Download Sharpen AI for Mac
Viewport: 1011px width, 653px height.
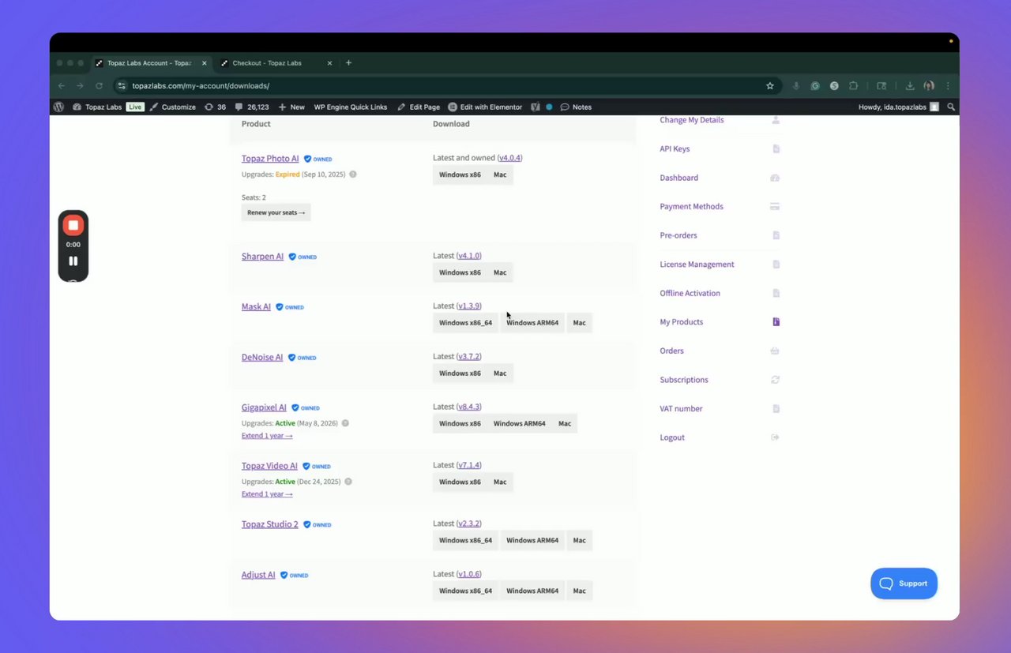point(500,272)
